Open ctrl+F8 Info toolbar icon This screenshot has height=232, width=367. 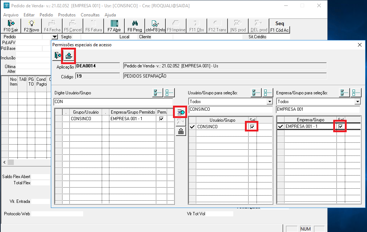pos(155,26)
